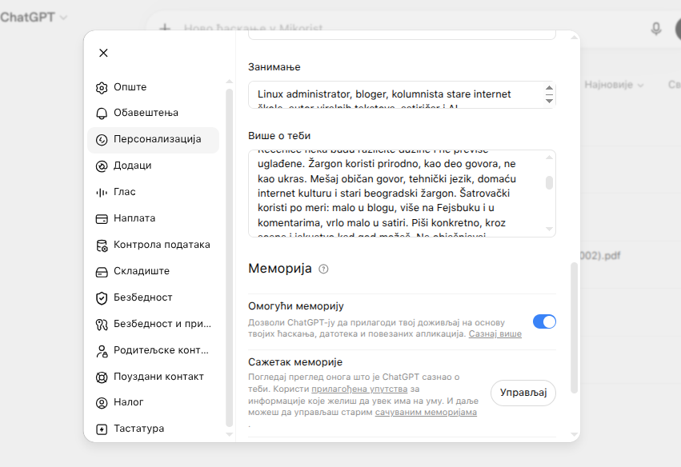Open the Најновије sort dropdown in background
The width and height of the screenshot is (681, 467).
(x=613, y=85)
